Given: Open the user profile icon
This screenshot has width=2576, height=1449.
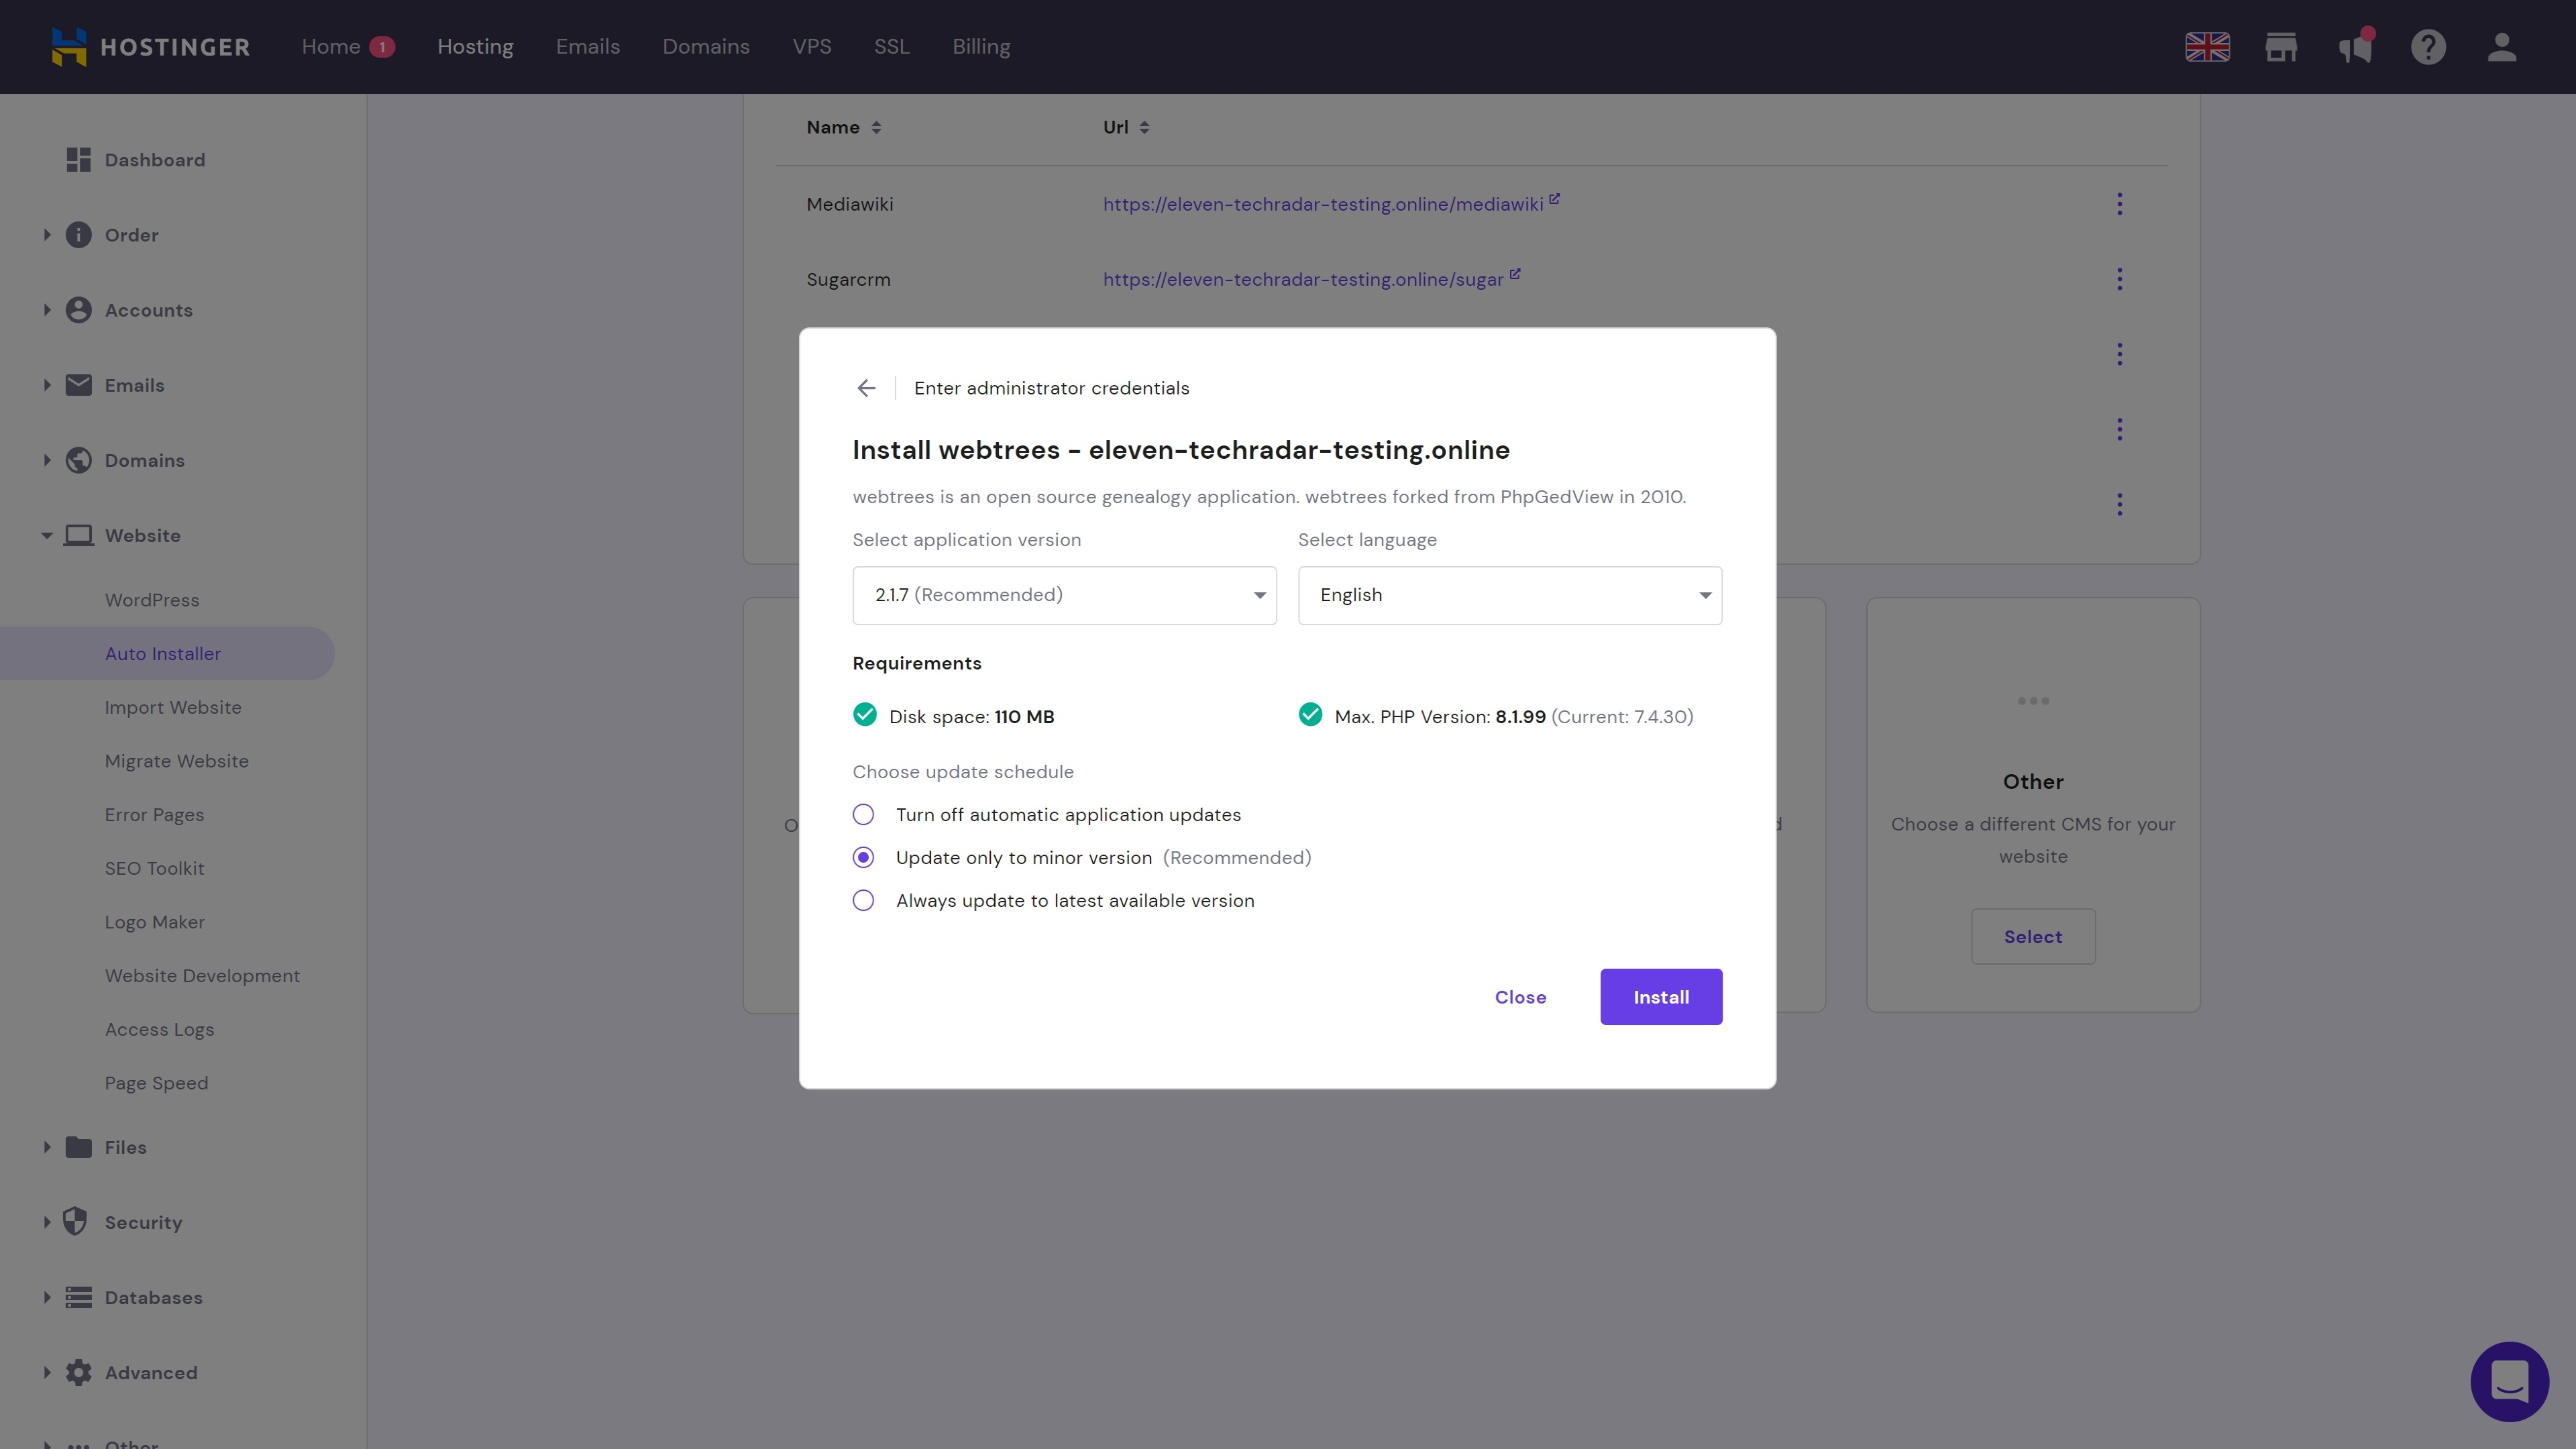Looking at the screenshot, I should [x=2502, y=47].
